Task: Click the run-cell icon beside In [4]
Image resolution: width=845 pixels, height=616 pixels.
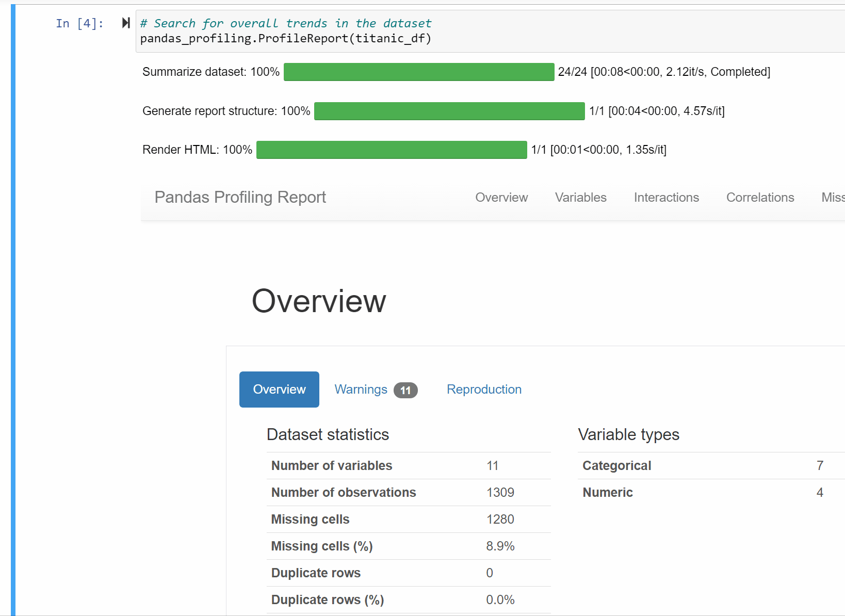Action: click(x=125, y=23)
